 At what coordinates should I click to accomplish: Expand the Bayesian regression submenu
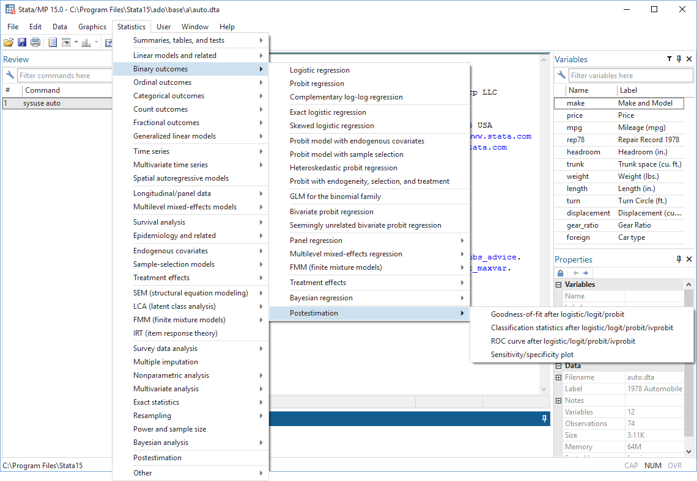click(369, 298)
